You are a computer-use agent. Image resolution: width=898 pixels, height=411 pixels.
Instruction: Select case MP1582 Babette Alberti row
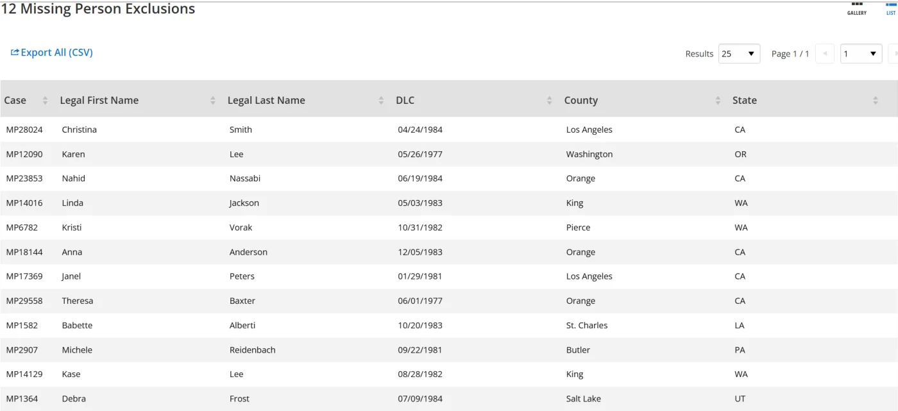point(22,325)
